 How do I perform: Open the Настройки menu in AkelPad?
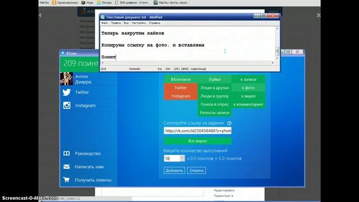(x=139, y=23)
